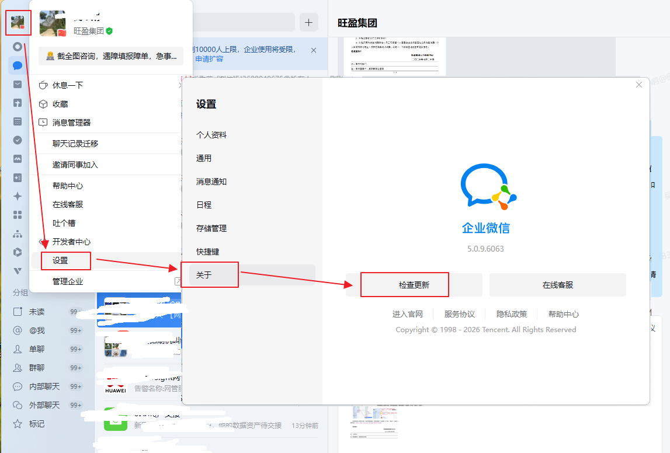Open the four-squares workbench icon in the sidebar
670x453 pixels.
18,215
